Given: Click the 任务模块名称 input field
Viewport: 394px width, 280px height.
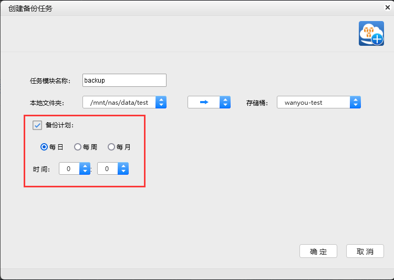Looking at the screenshot, I should click(125, 81).
